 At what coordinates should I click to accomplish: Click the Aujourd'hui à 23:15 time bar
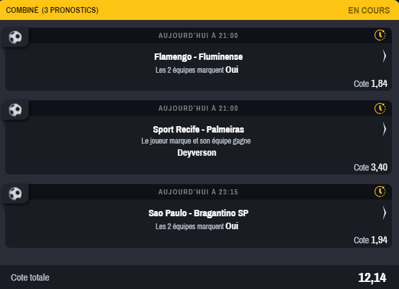[198, 192]
